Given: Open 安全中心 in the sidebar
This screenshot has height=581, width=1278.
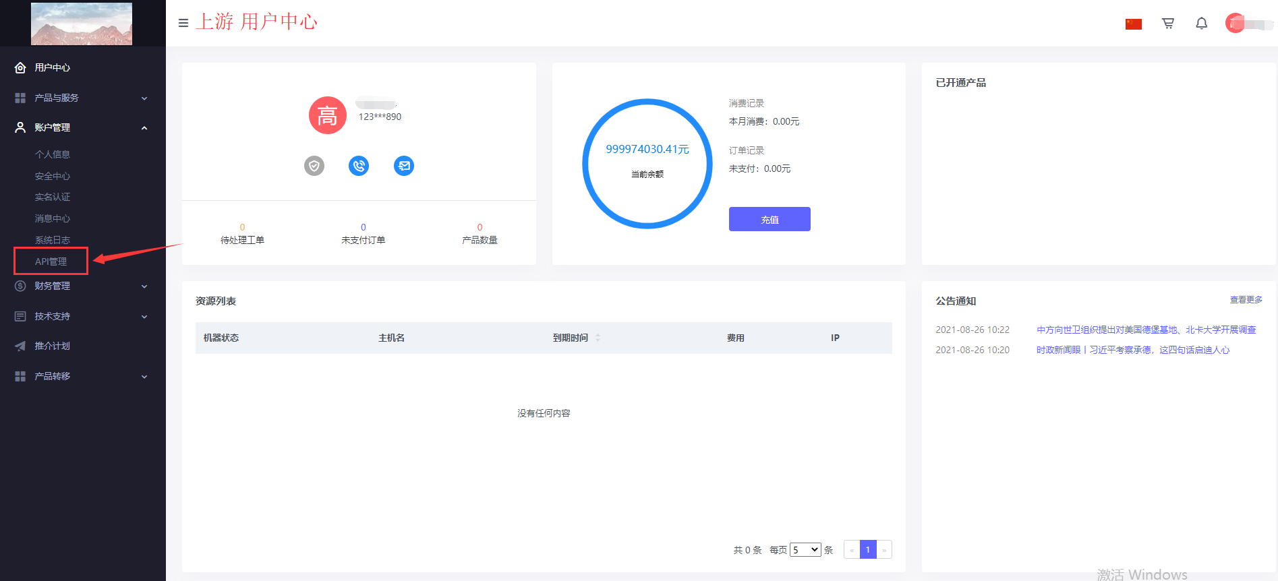Looking at the screenshot, I should click(x=53, y=176).
